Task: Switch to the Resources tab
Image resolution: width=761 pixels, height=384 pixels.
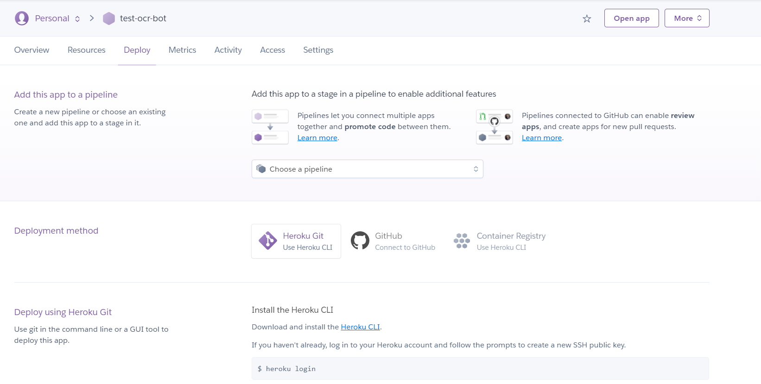Action: 87,50
